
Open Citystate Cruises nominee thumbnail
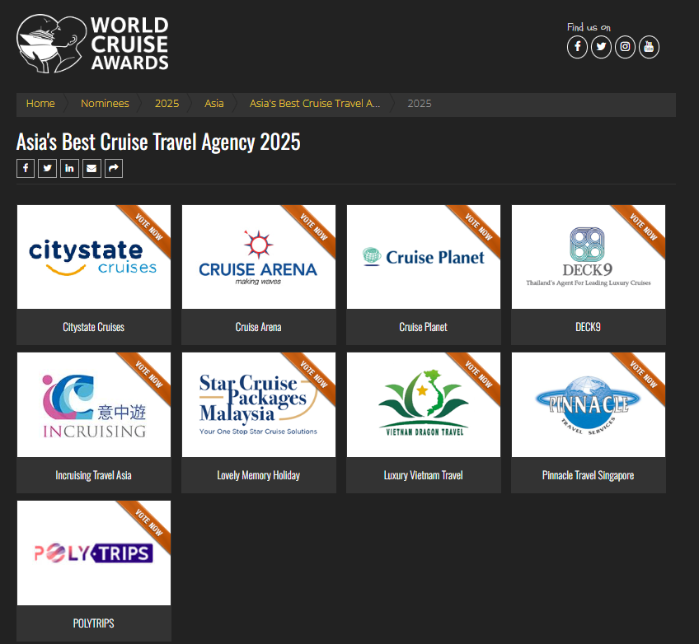pos(93,257)
